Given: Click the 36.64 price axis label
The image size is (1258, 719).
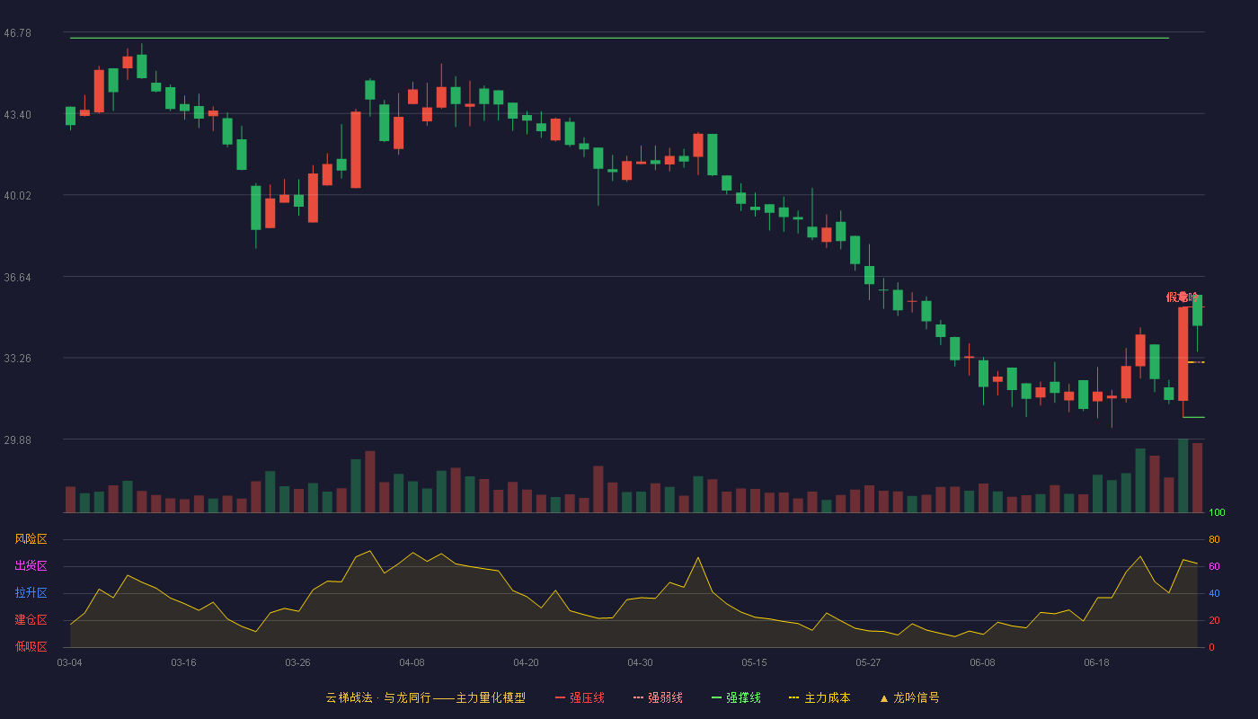Looking at the screenshot, I should pyautogui.click(x=17, y=278).
